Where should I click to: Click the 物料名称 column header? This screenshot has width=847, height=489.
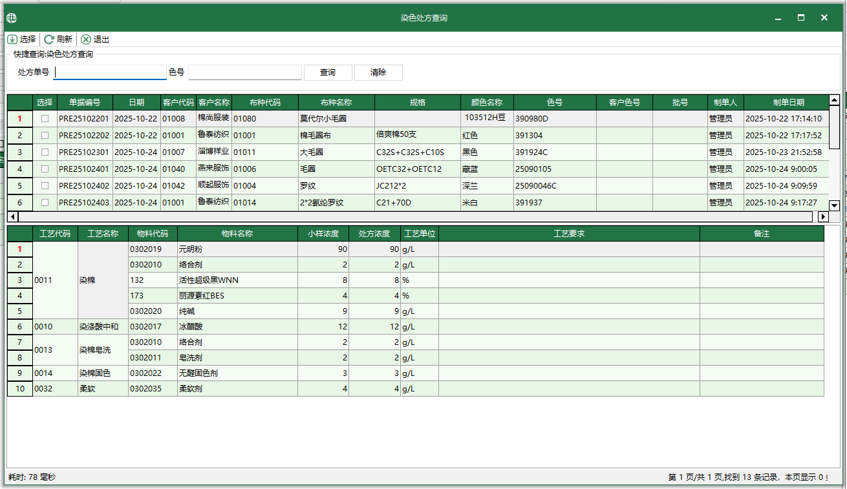(237, 233)
